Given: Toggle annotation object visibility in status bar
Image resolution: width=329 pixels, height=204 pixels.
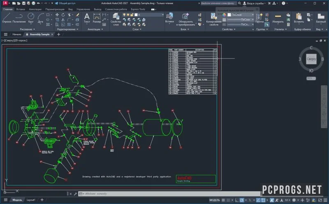Looking at the screenshot, I should tap(272, 200).
